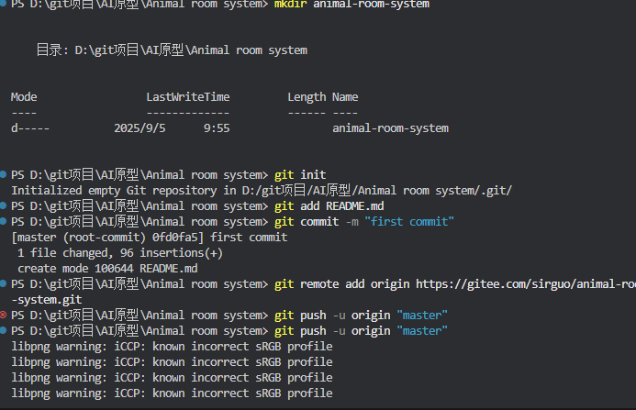
Task: Click the first libpng warning line
Action: (x=172, y=347)
